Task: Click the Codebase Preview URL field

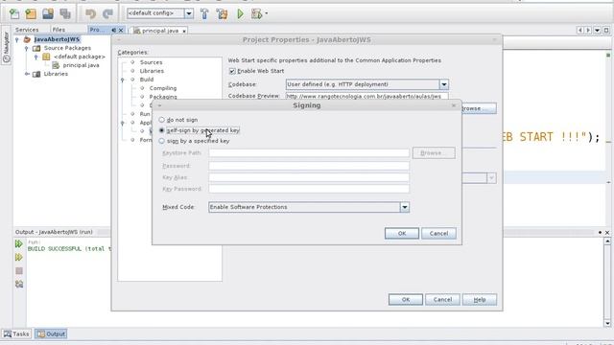Action: 366,96
